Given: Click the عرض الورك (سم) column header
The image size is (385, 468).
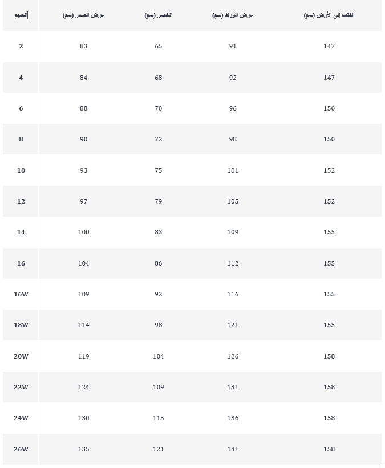Looking at the screenshot, I should pos(233,15).
